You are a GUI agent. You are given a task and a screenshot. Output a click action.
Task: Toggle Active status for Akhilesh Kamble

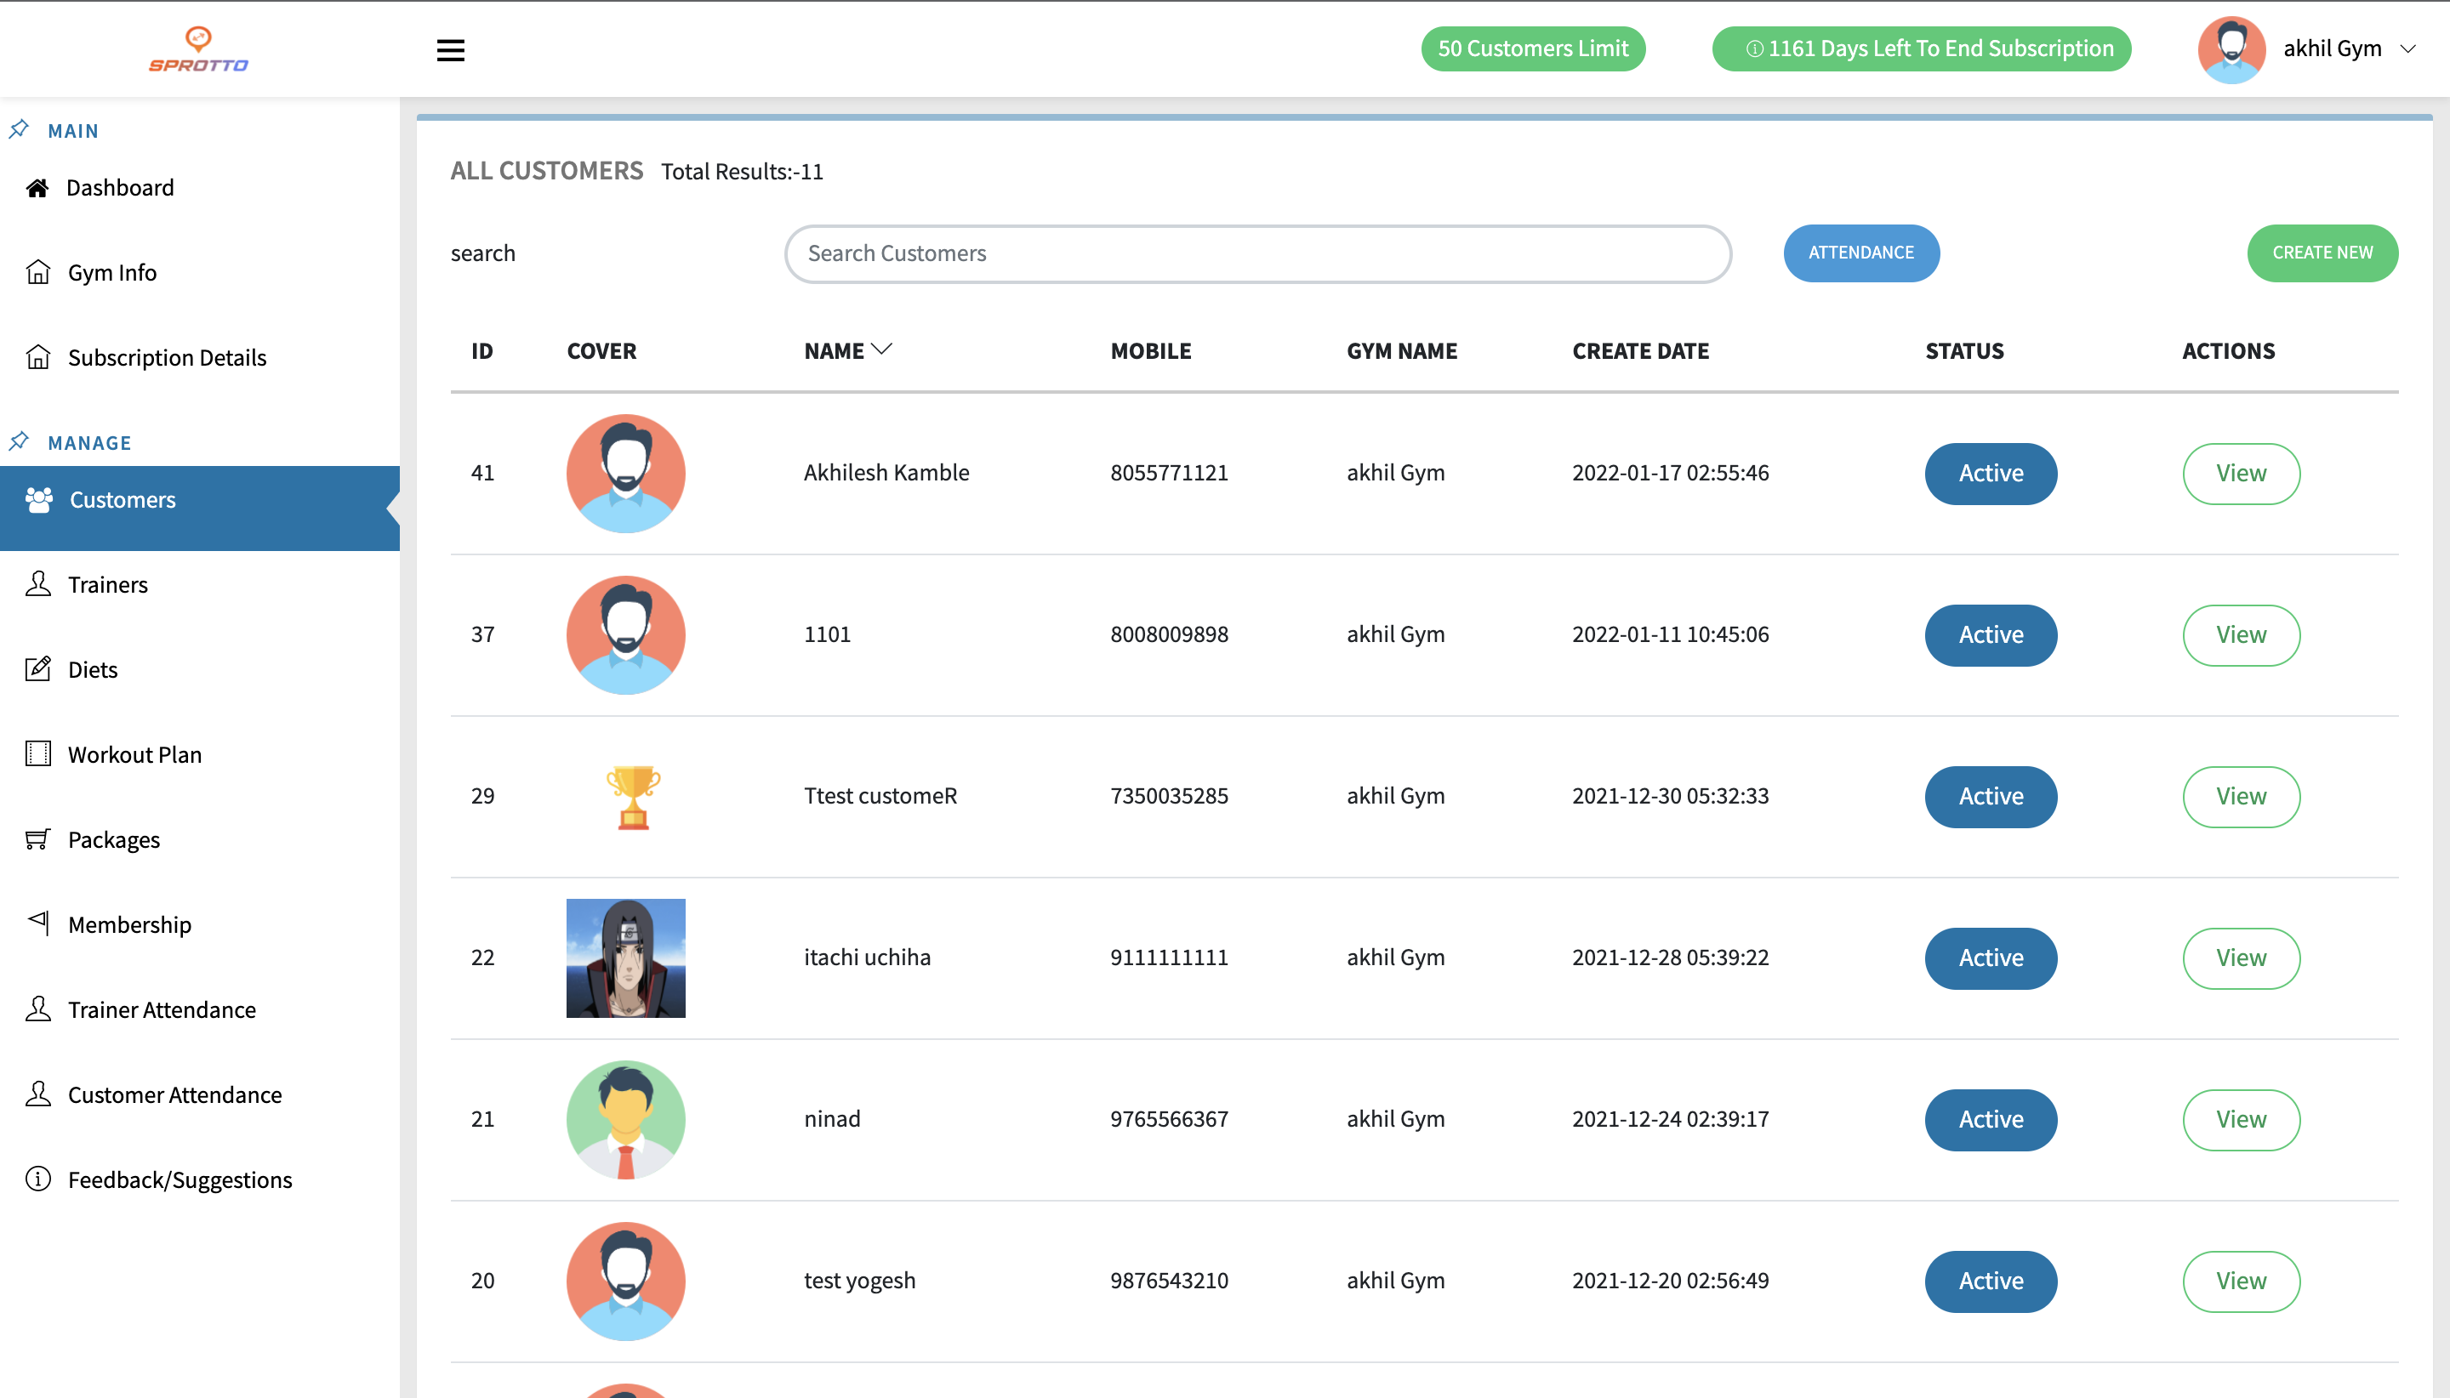pyautogui.click(x=1990, y=474)
